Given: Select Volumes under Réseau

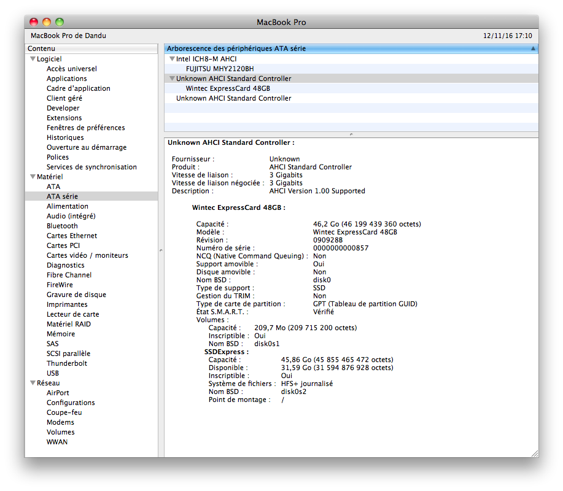Looking at the screenshot, I should pos(61,432).
